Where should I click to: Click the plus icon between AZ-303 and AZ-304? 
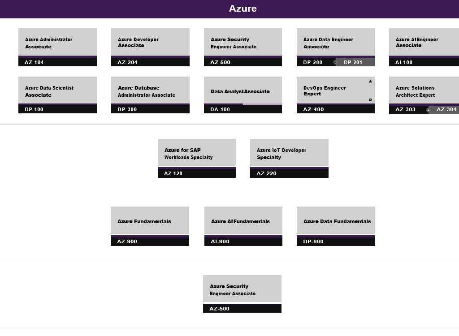(x=429, y=110)
